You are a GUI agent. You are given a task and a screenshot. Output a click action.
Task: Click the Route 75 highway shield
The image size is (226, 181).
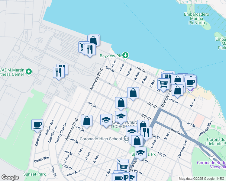tap(212, 157)
